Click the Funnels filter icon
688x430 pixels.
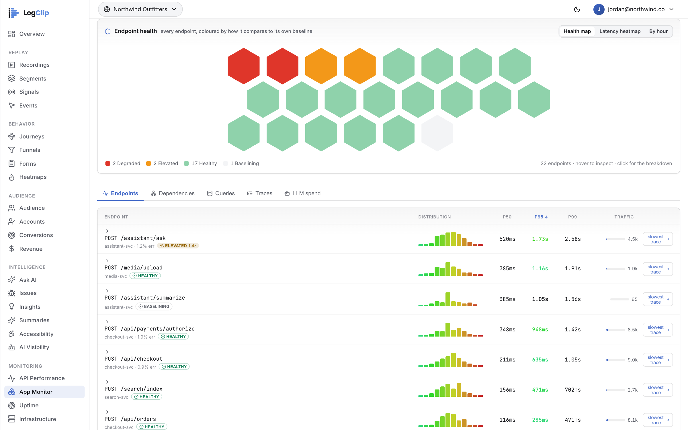coord(11,150)
